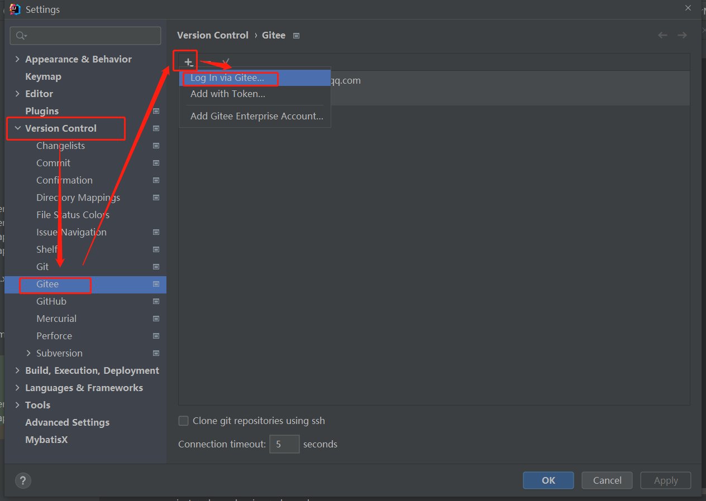Select the Gitee tree item
Screen dimensions: 706x501
pyautogui.click(x=85, y=284)
